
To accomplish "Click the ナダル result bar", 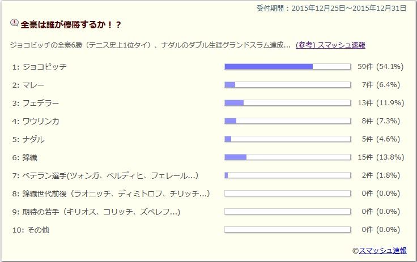I will pyautogui.click(x=287, y=139).
